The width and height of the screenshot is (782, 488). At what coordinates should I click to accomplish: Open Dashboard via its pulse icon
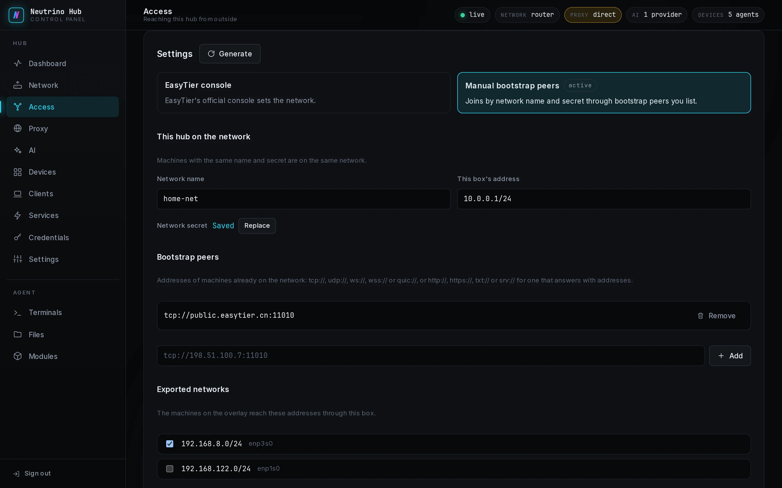[18, 63]
